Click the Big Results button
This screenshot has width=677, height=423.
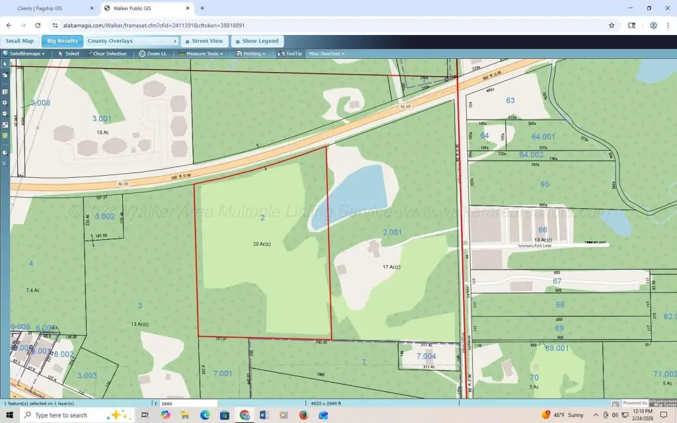click(62, 41)
